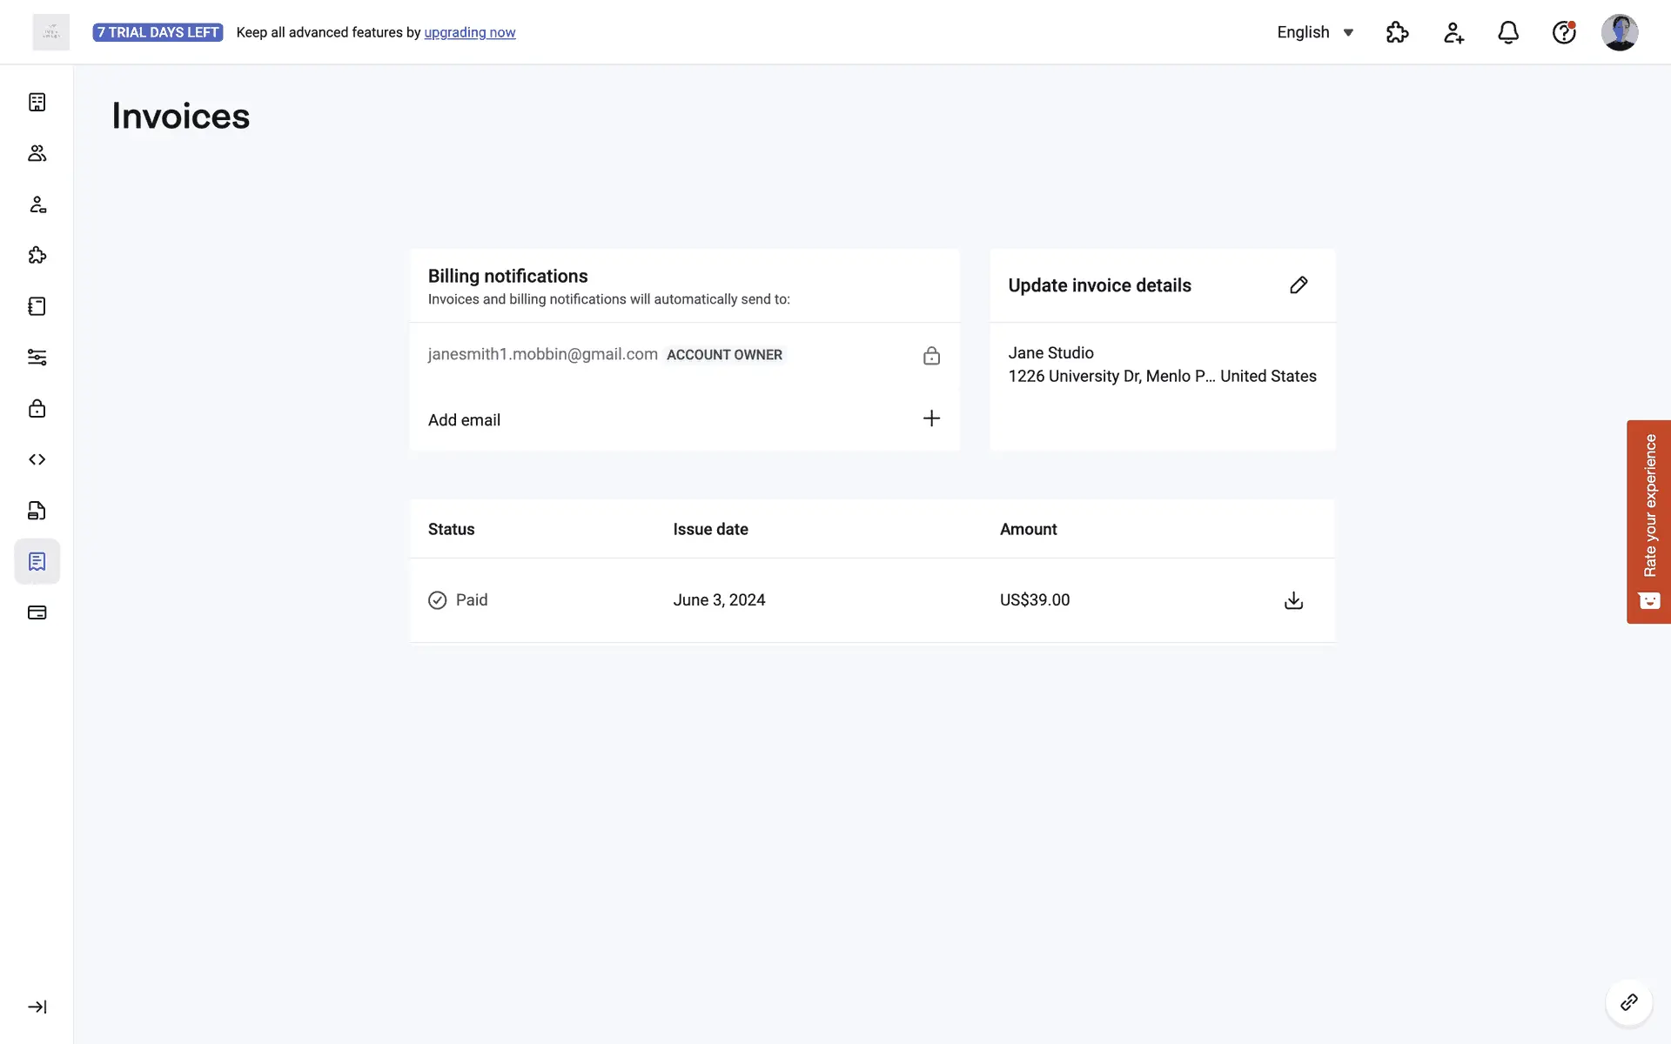1671x1044 pixels.
Task: Open integrations puzzle icon in top bar
Action: click(x=1397, y=32)
